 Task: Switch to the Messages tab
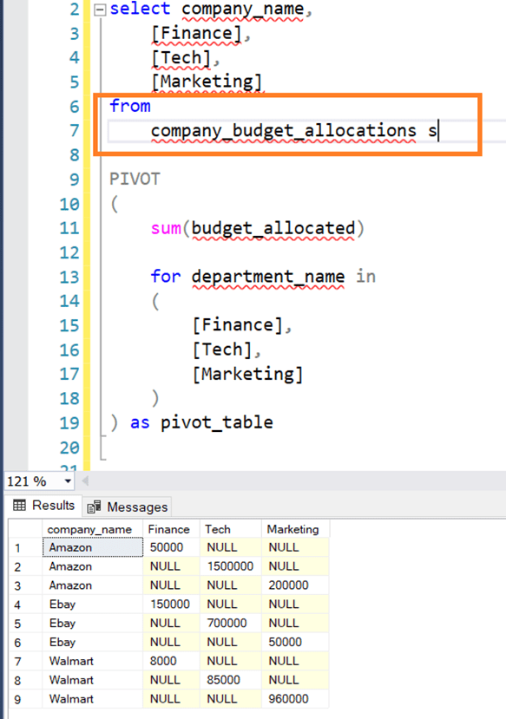[128, 507]
